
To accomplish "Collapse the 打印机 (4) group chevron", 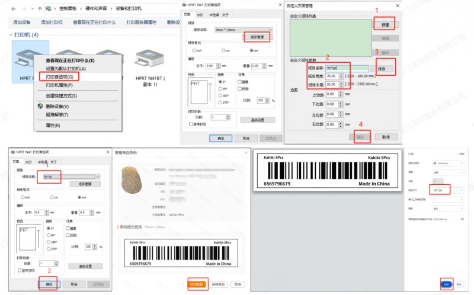I will (x=10, y=36).
